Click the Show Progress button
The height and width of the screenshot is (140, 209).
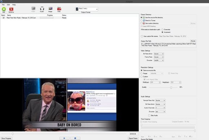coord(6,138)
